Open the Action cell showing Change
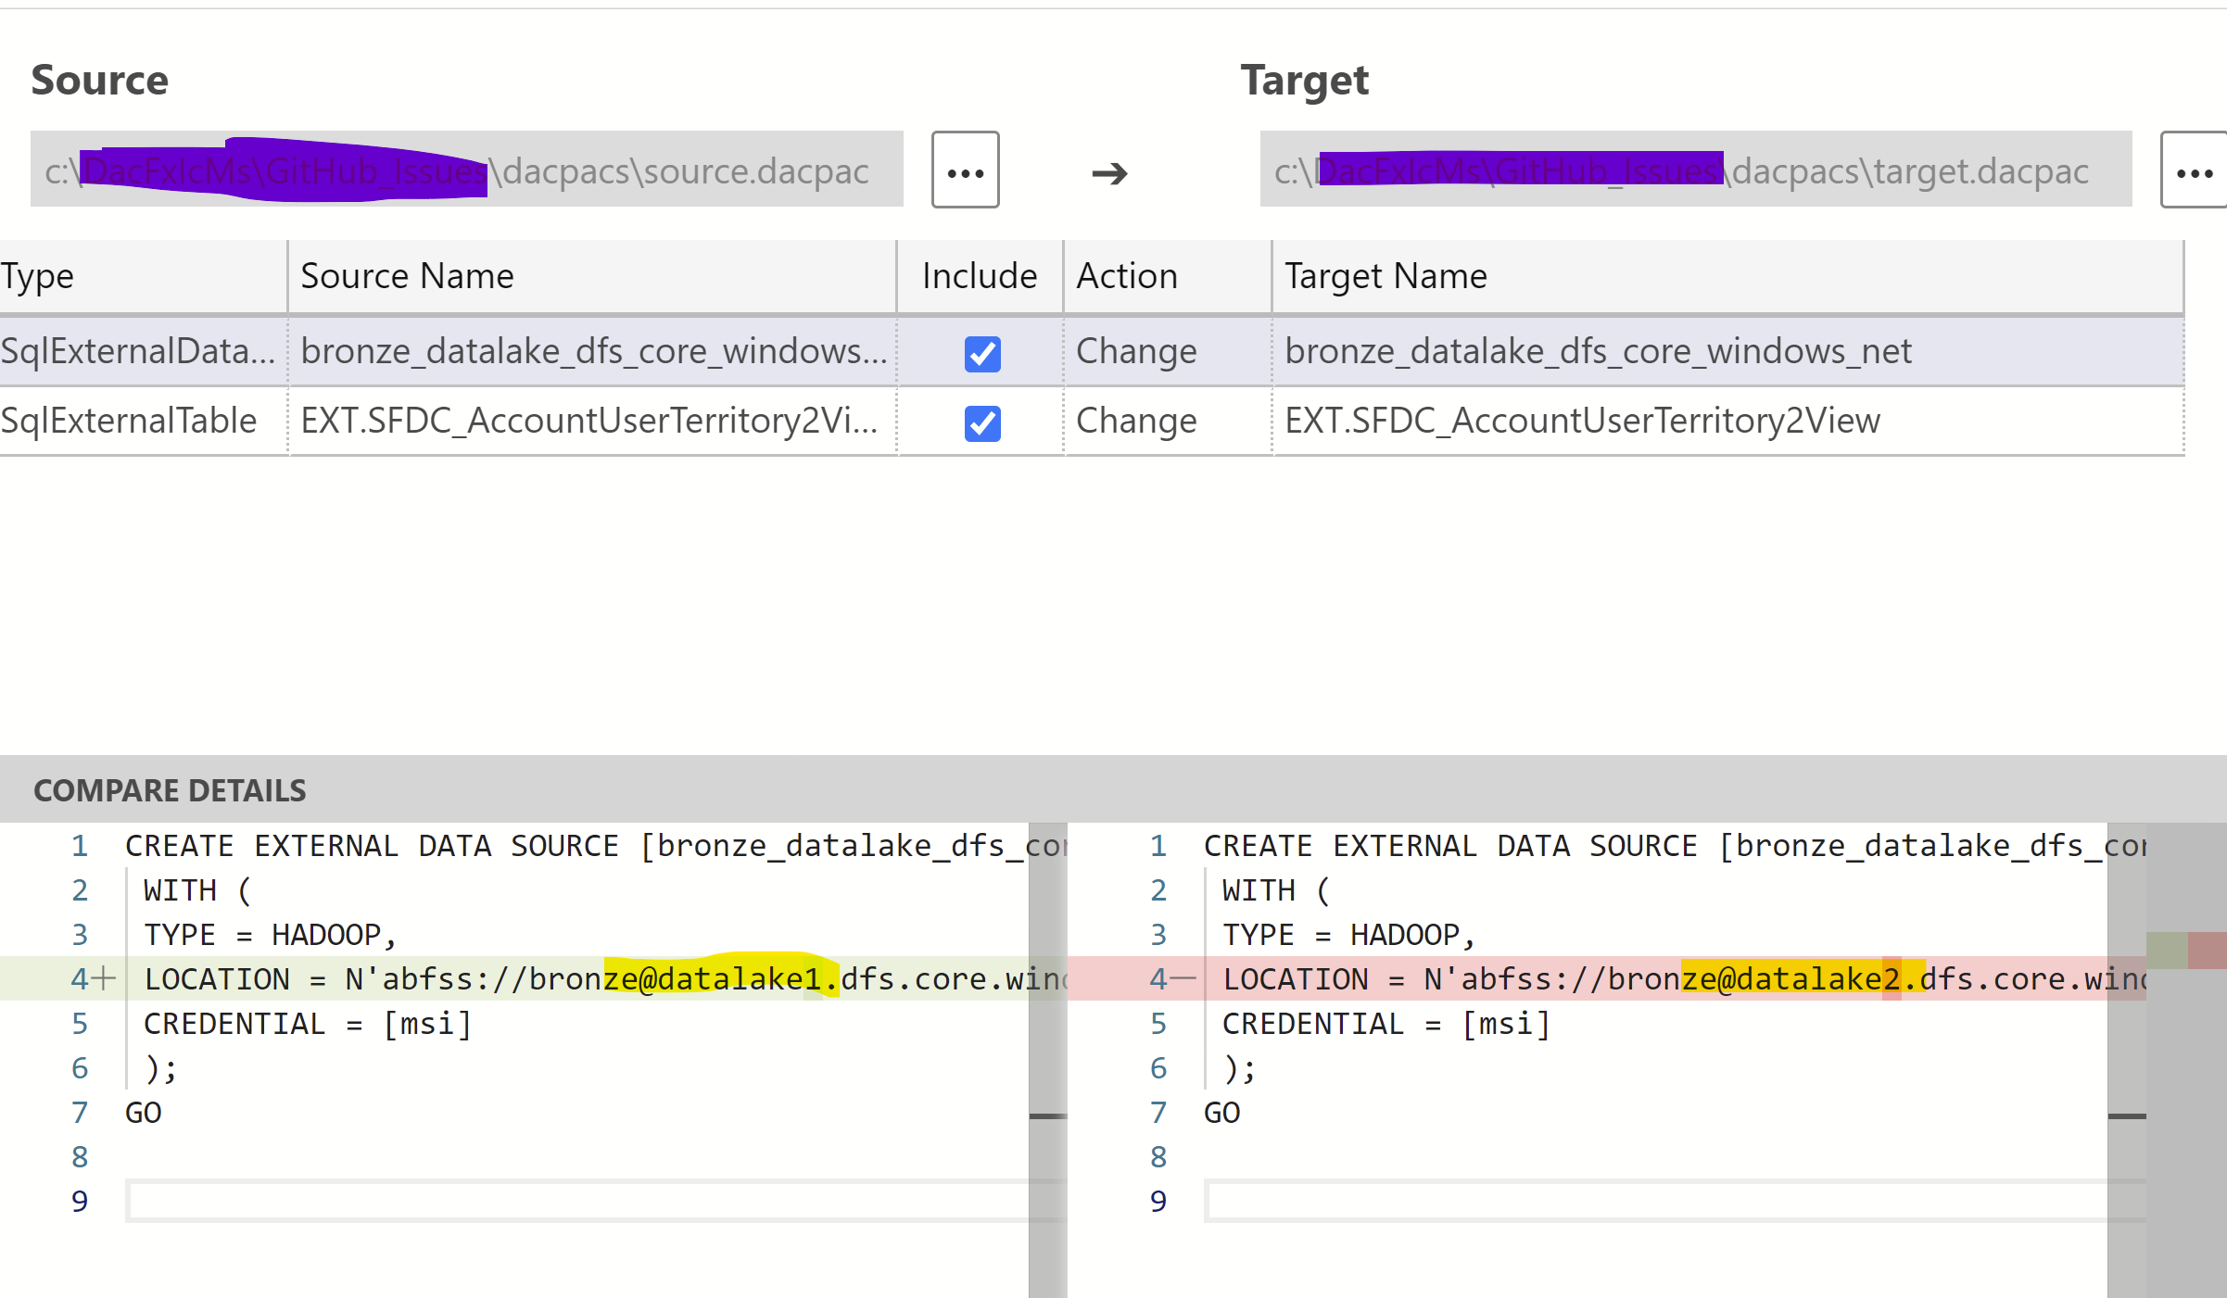Image resolution: width=2227 pixels, height=1298 pixels. 1136,351
